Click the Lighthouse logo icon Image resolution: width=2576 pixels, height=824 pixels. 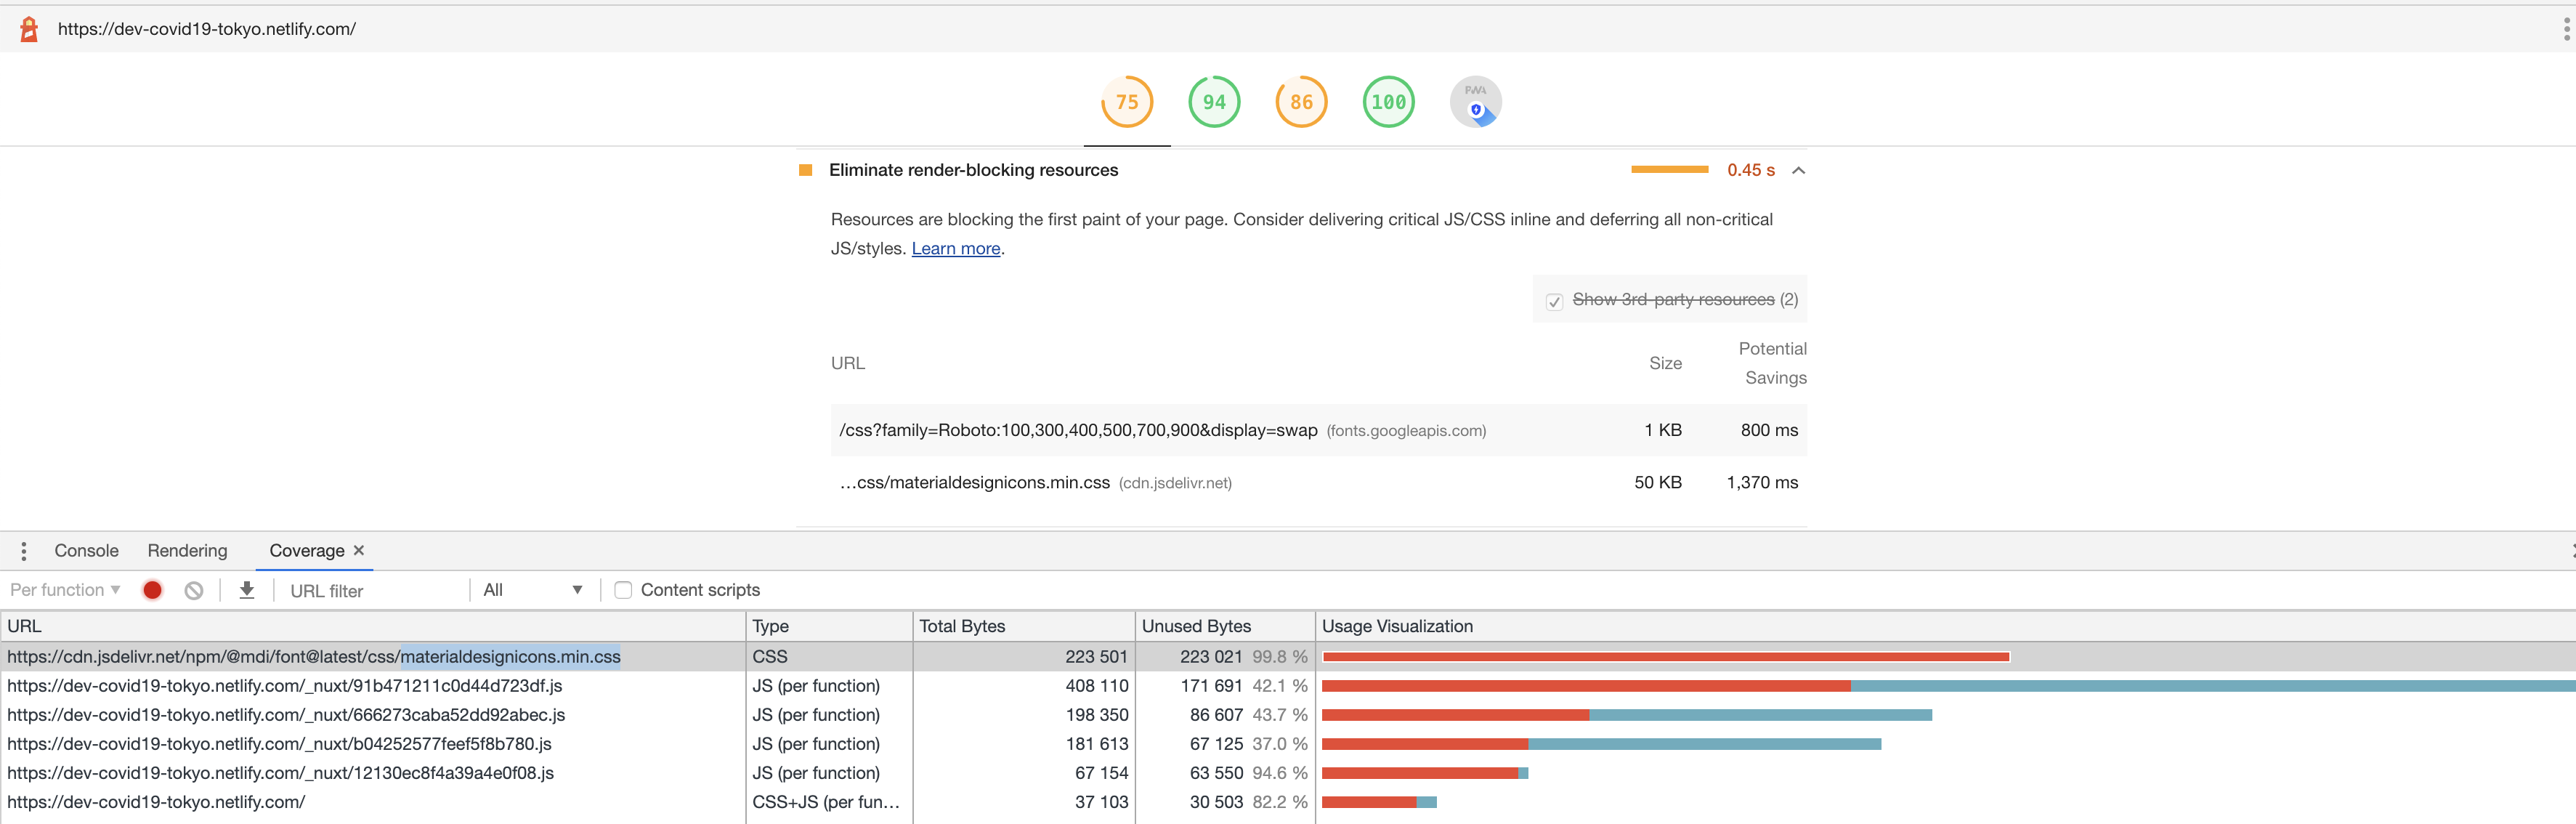pyautogui.click(x=29, y=29)
